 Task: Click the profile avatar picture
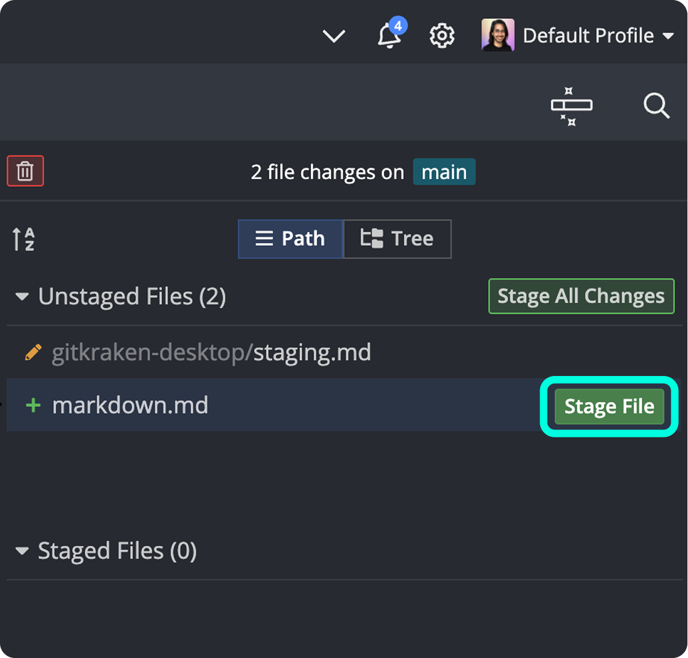497,35
